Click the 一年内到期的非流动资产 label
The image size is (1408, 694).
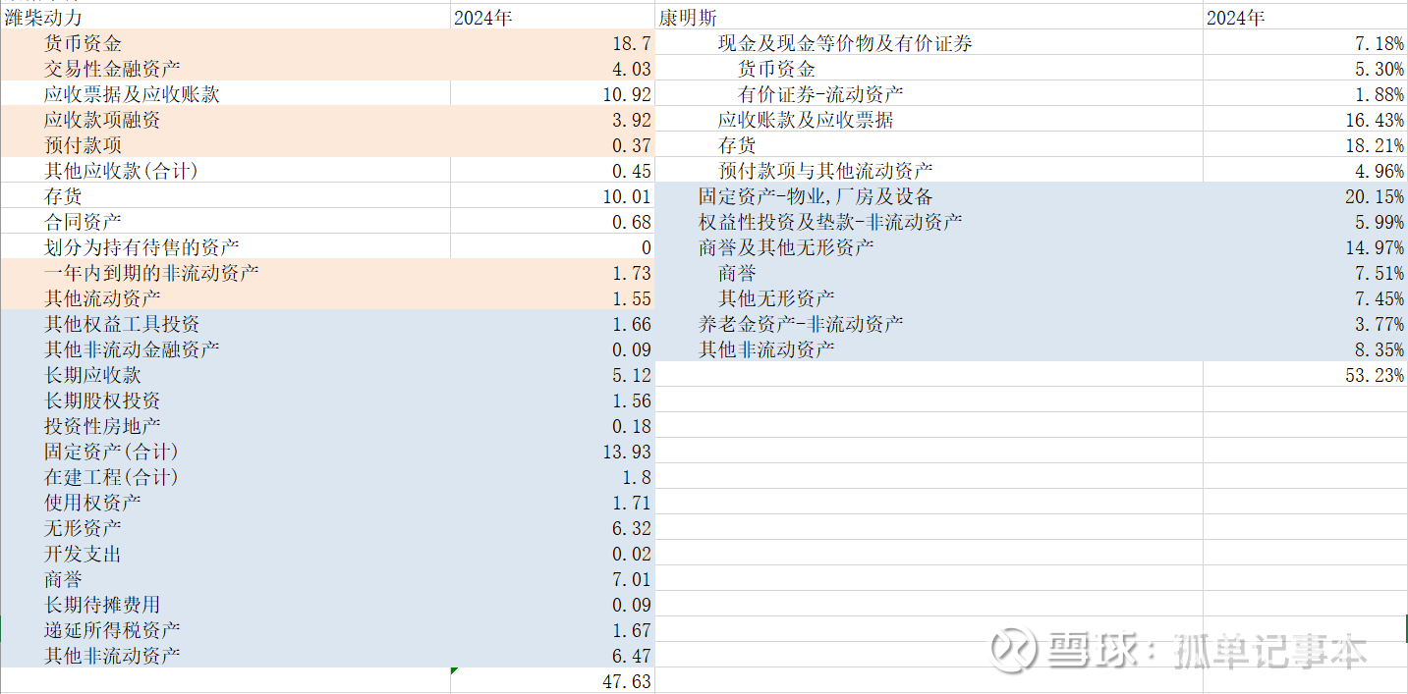pyautogui.click(x=152, y=273)
